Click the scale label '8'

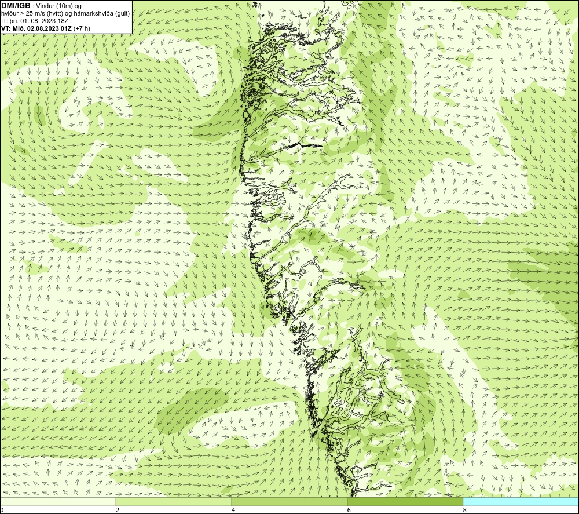[464, 511]
